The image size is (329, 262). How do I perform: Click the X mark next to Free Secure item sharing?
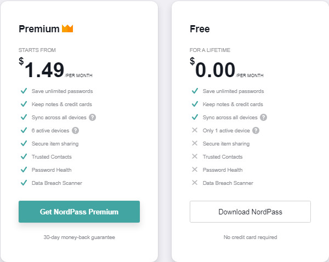pyautogui.click(x=195, y=143)
